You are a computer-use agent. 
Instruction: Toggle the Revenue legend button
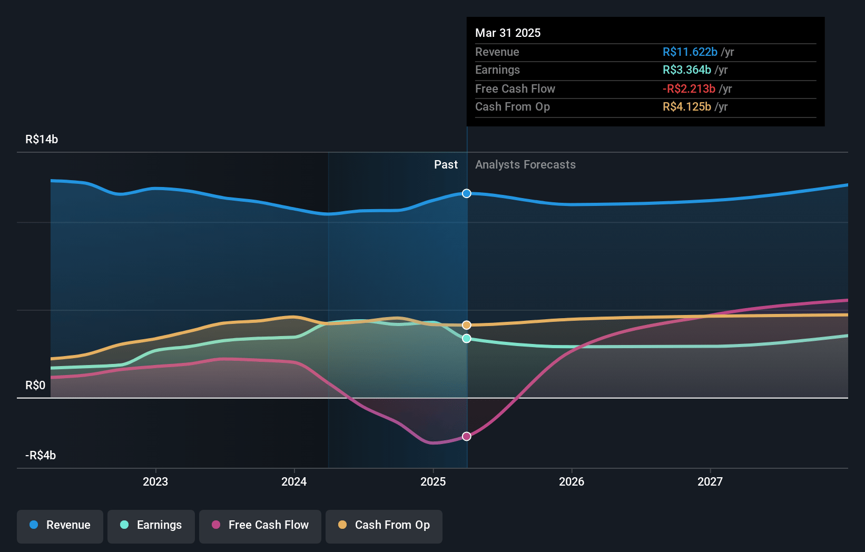point(60,526)
